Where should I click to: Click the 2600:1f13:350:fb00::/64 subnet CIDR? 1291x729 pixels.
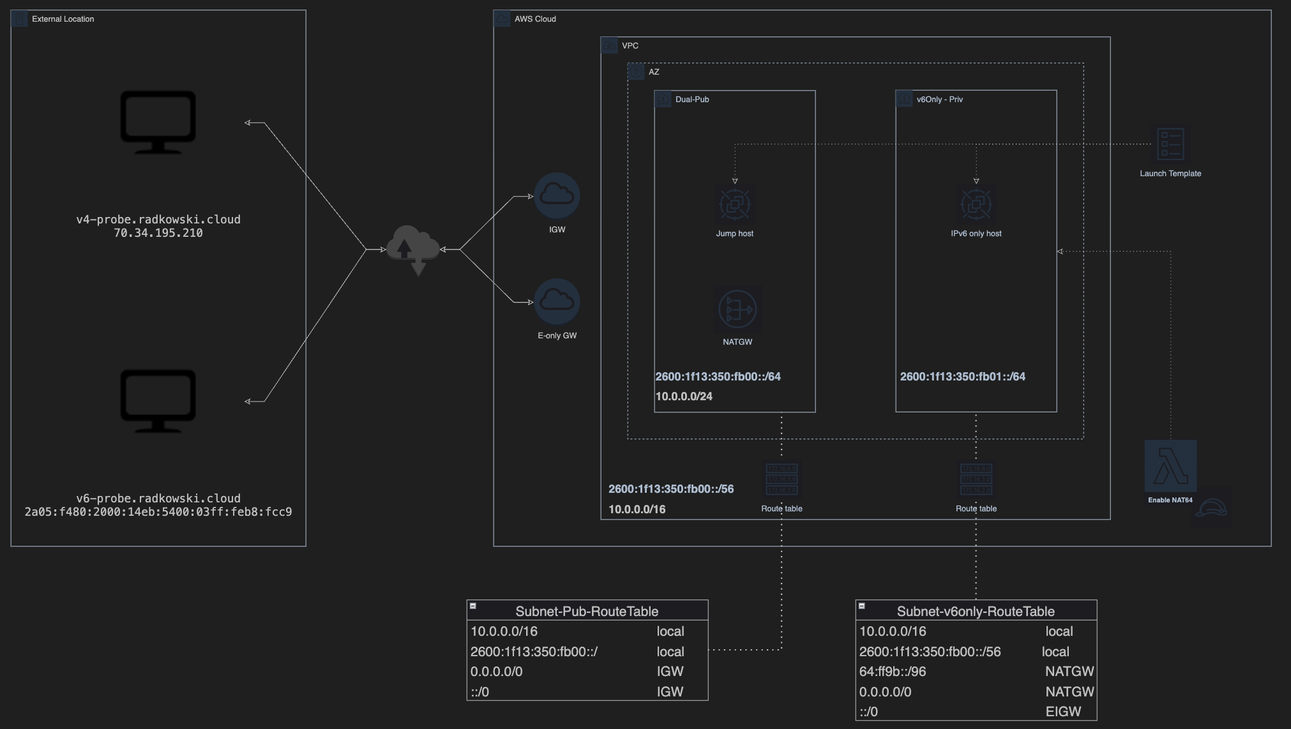click(718, 377)
